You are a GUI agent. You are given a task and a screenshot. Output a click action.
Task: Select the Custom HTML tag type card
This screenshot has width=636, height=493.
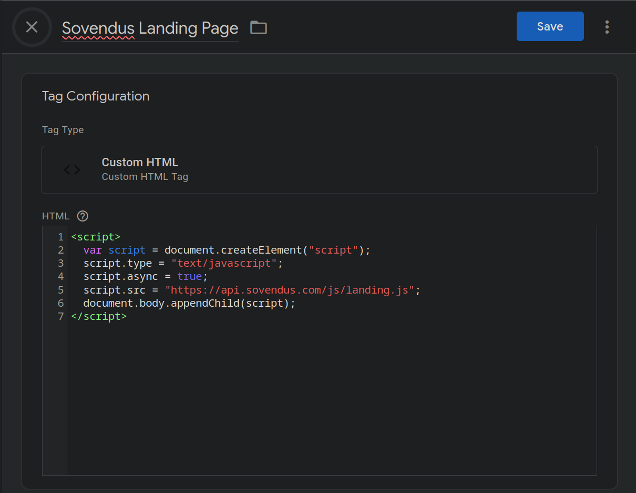320,169
